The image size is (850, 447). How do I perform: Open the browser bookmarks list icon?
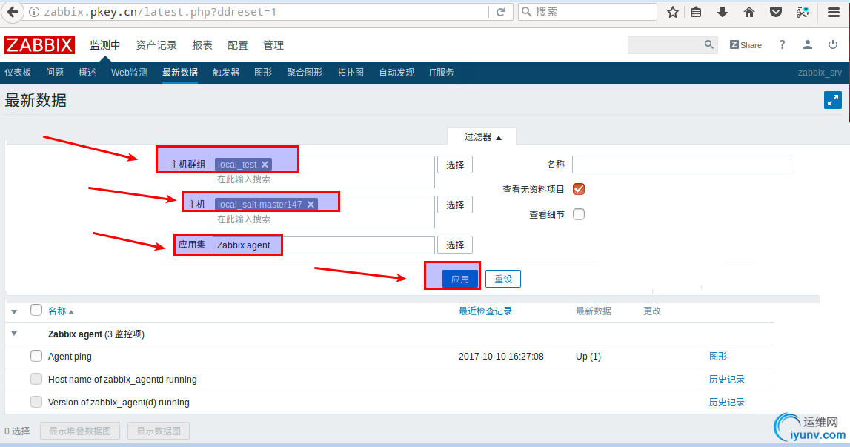point(696,12)
